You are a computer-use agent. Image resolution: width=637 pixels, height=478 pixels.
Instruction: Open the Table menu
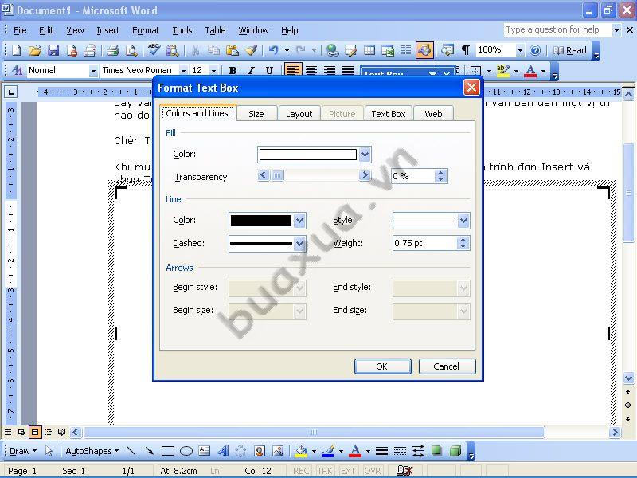[215, 30]
